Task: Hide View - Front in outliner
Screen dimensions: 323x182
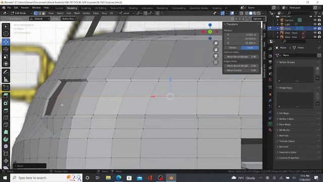Action: (x=315, y=33)
